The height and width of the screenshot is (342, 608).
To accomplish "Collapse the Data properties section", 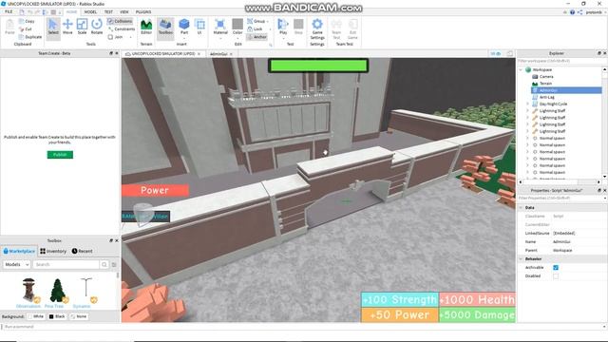I will click(521, 208).
